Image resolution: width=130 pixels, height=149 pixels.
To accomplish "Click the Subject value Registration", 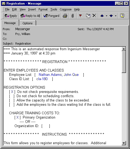I will pos(23,44).
